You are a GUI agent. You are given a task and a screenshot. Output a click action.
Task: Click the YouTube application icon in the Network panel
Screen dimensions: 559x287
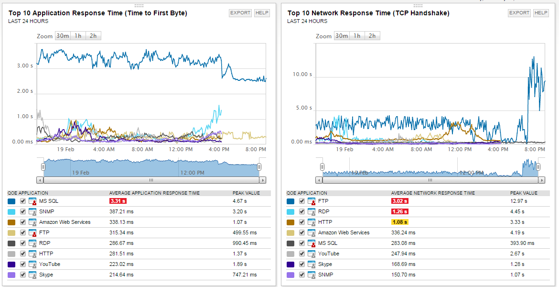(312, 254)
